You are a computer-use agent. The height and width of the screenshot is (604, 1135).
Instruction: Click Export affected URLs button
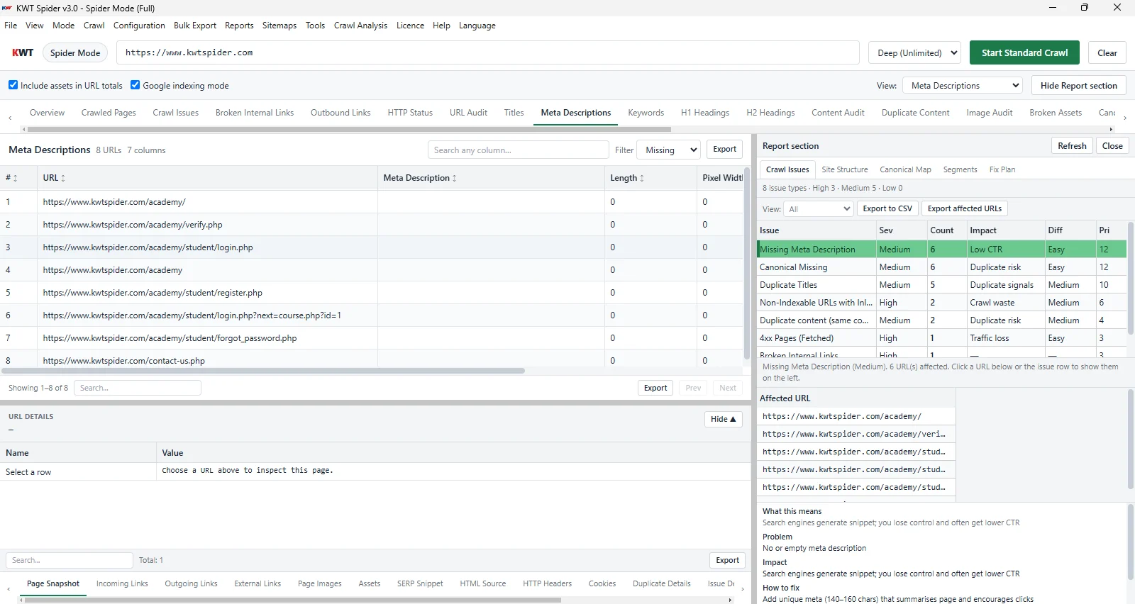click(x=964, y=208)
